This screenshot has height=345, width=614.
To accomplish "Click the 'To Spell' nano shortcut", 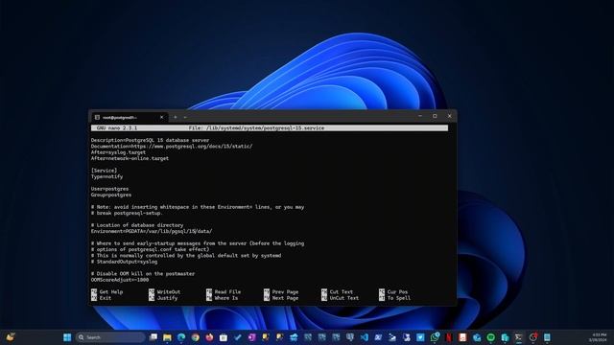I will coord(399,298).
